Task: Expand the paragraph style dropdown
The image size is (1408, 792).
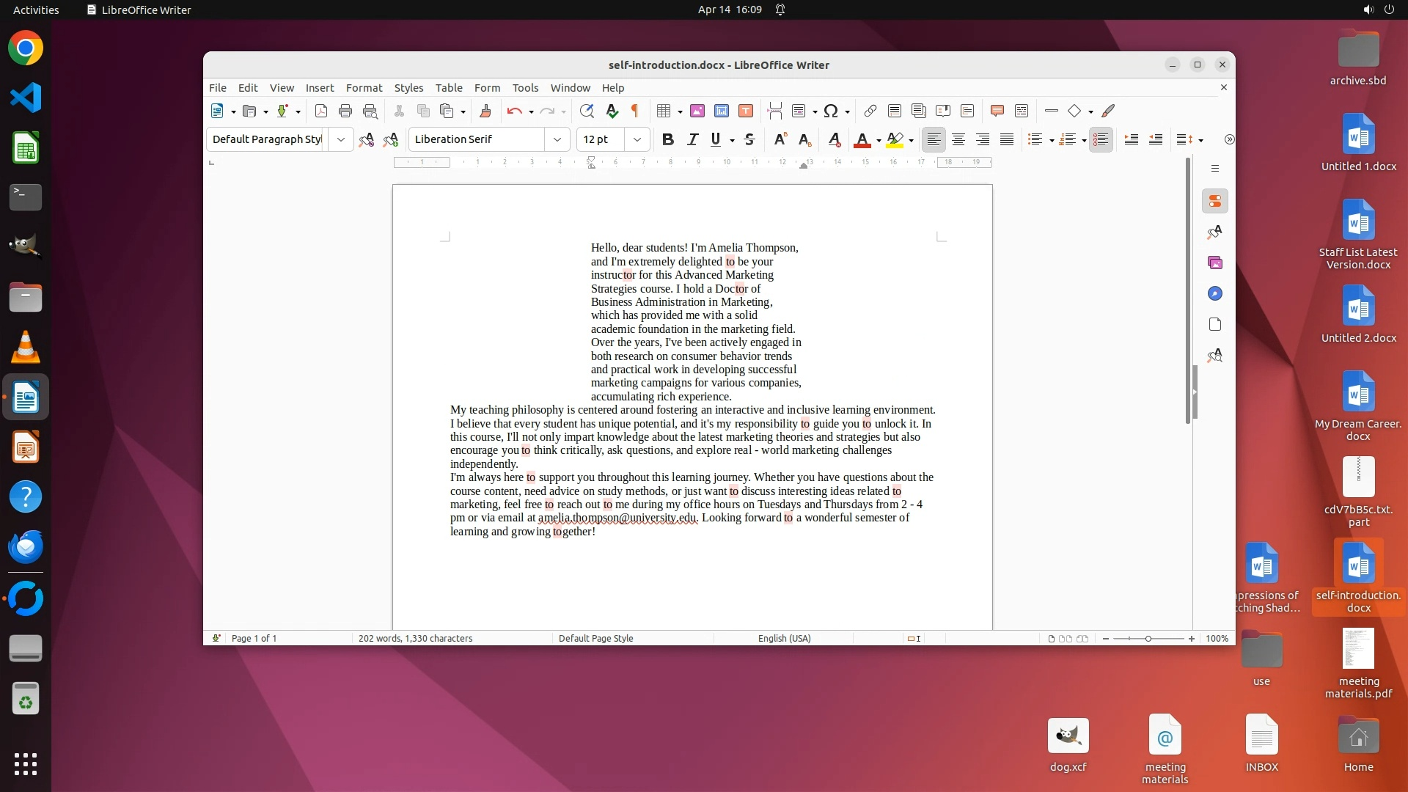Action: click(341, 139)
